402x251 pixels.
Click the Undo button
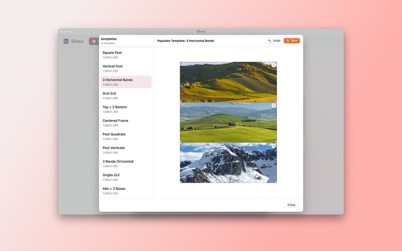coord(274,41)
